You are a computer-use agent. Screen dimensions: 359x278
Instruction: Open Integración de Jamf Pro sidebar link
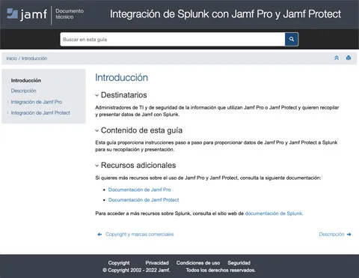pyautogui.click(x=37, y=102)
